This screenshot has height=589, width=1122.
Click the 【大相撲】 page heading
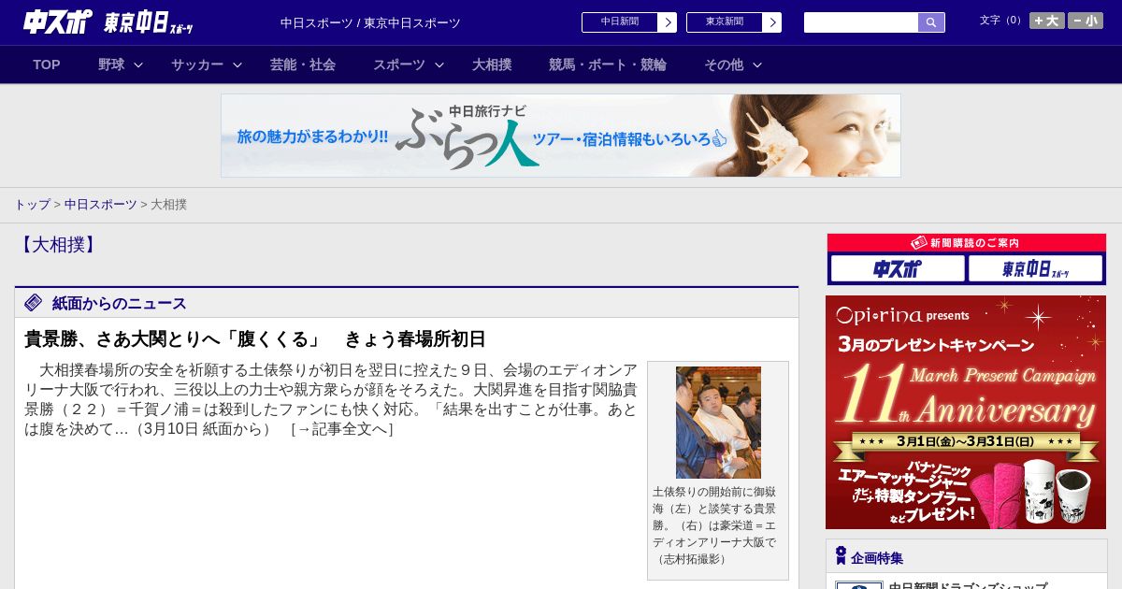tap(58, 245)
